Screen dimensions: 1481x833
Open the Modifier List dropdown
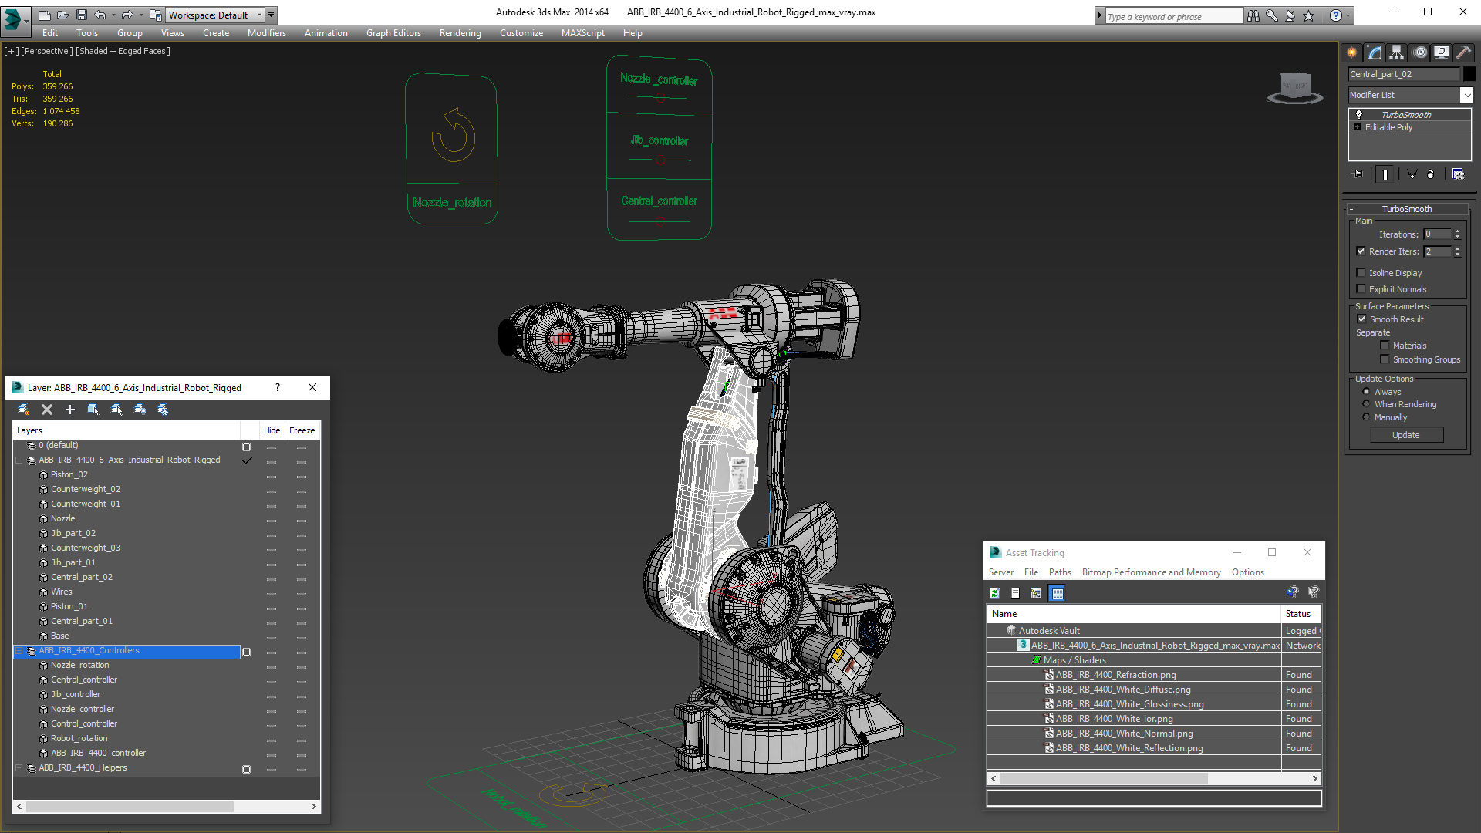coord(1466,95)
